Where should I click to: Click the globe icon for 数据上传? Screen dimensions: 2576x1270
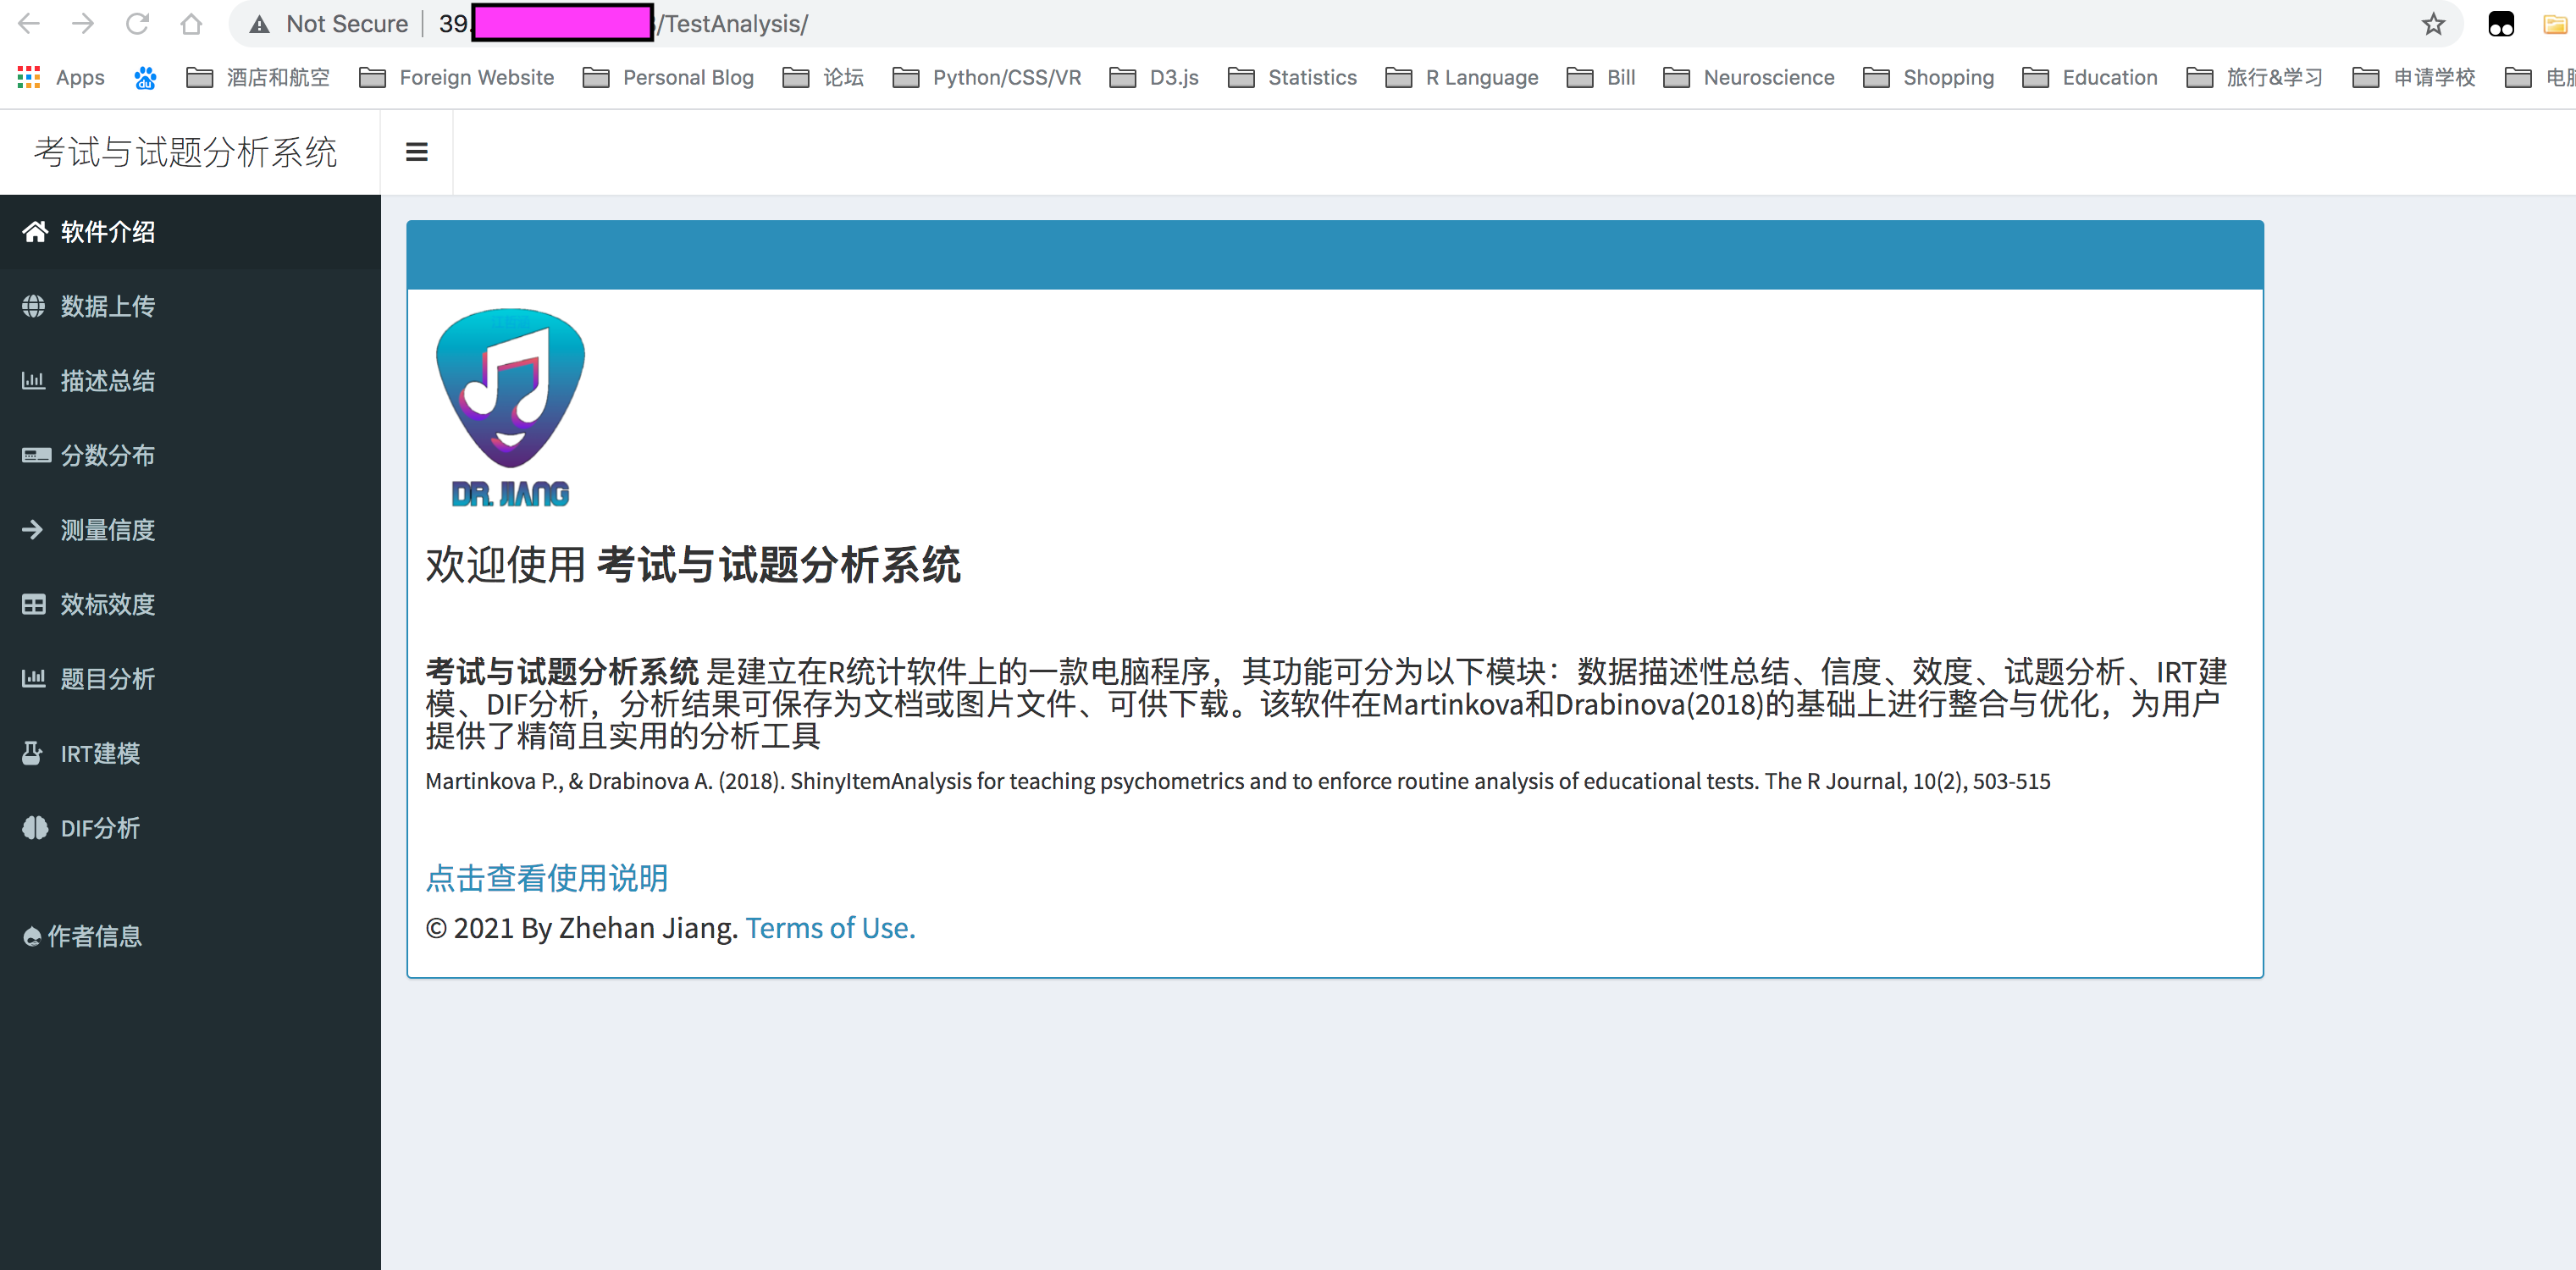34,306
